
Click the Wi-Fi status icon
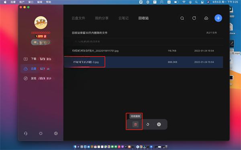click(x=184, y=2)
